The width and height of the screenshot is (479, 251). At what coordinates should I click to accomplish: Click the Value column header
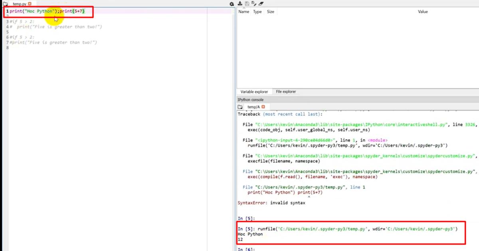pos(422,12)
